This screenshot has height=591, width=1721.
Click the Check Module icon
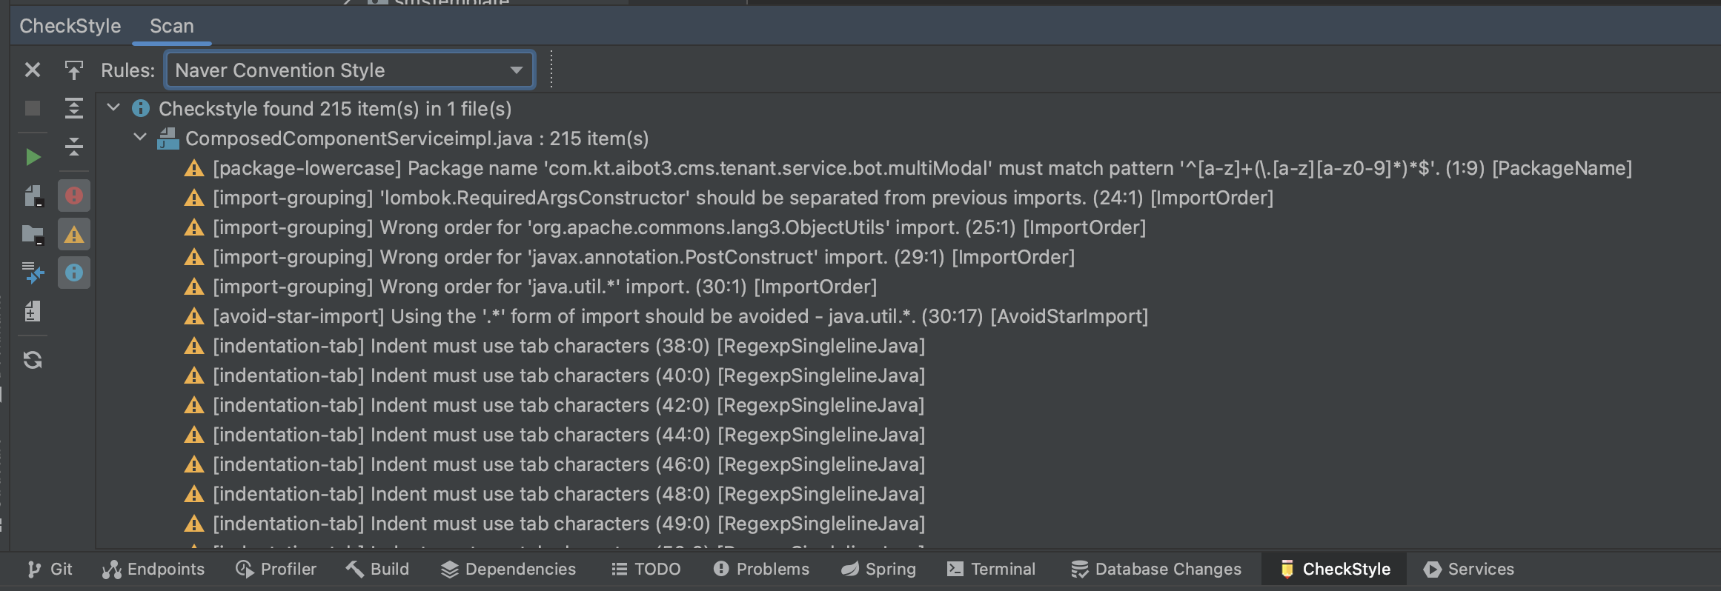pyautogui.click(x=33, y=196)
